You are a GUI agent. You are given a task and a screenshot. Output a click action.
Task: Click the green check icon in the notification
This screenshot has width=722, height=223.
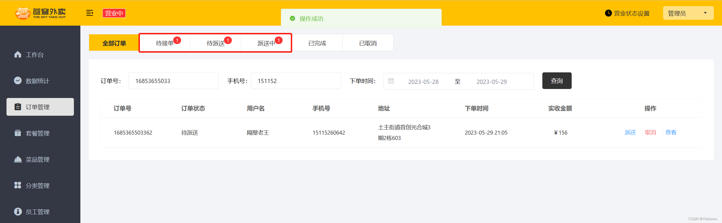coord(292,18)
